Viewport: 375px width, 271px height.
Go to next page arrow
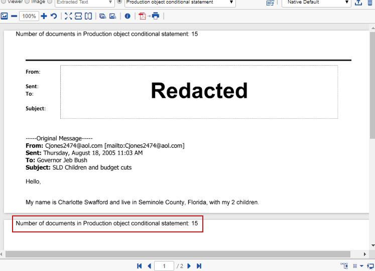[189, 266]
